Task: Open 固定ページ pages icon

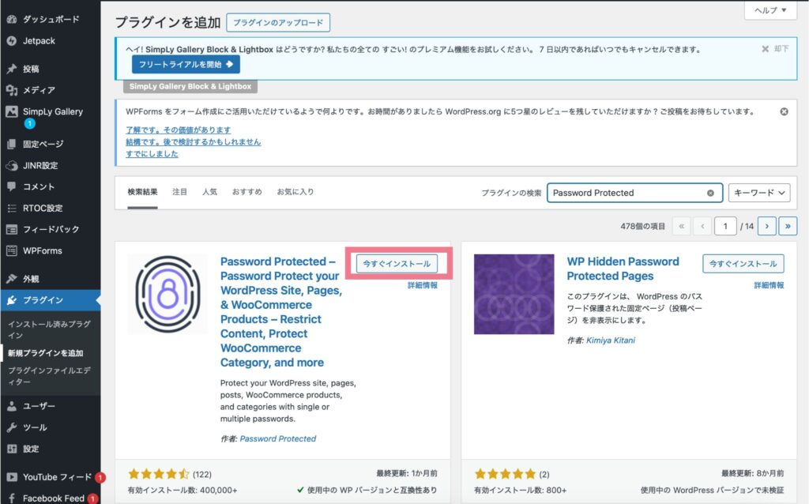Action: click(11, 144)
